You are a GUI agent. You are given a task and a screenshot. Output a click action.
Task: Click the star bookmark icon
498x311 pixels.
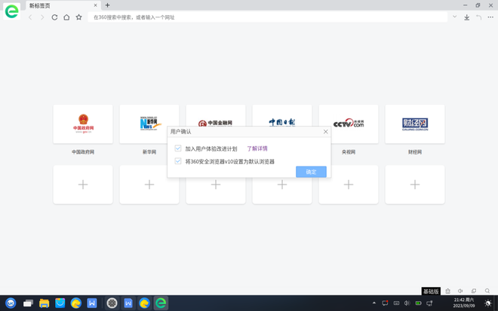78,17
